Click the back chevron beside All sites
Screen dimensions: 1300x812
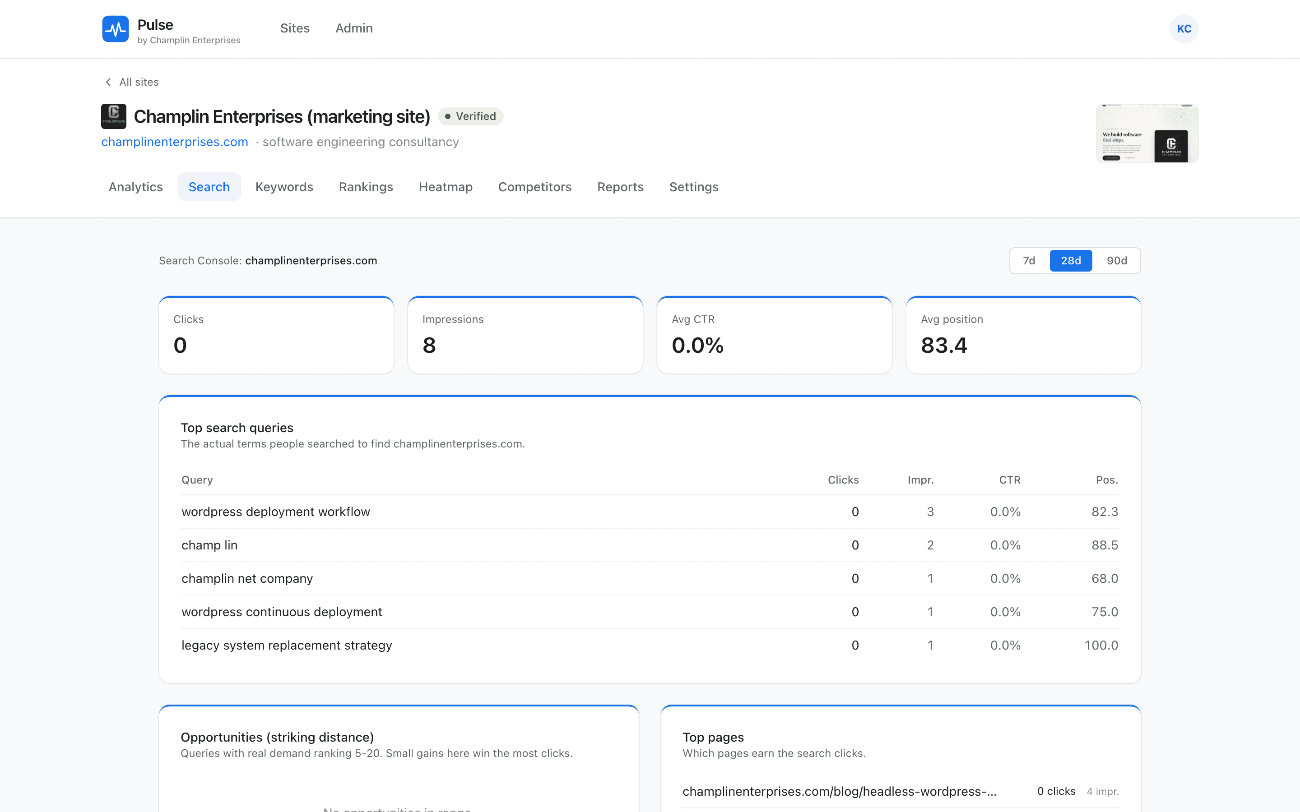pos(108,82)
